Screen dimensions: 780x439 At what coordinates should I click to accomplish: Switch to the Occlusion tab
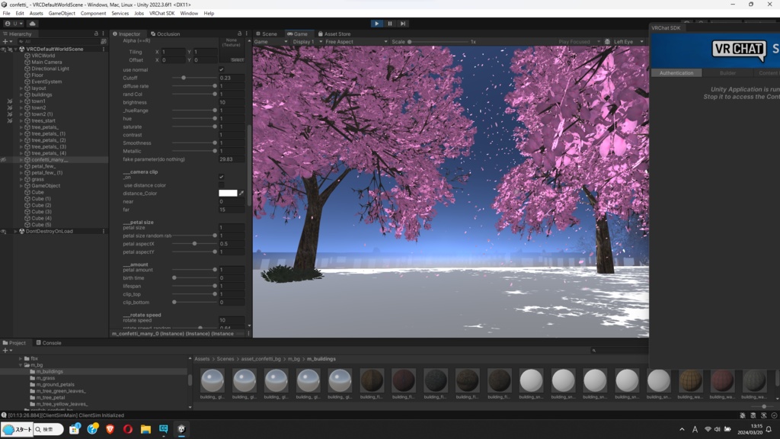coord(165,34)
